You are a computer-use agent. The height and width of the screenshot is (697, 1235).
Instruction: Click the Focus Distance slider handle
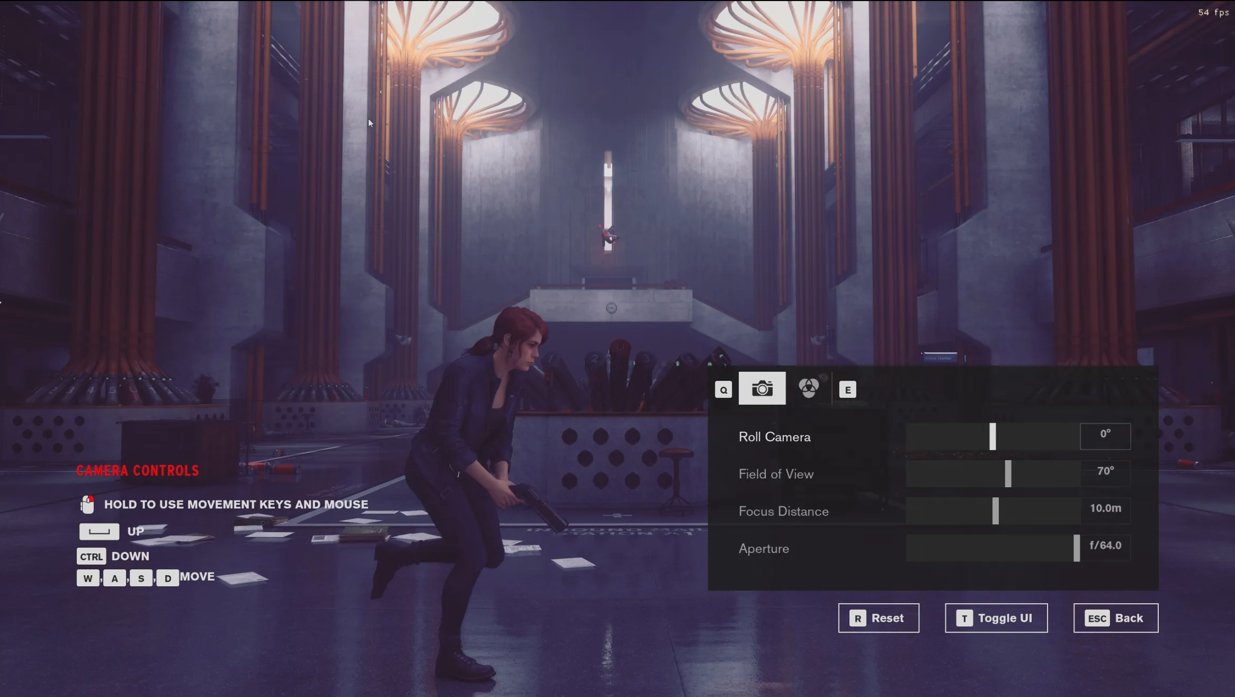(x=996, y=511)
